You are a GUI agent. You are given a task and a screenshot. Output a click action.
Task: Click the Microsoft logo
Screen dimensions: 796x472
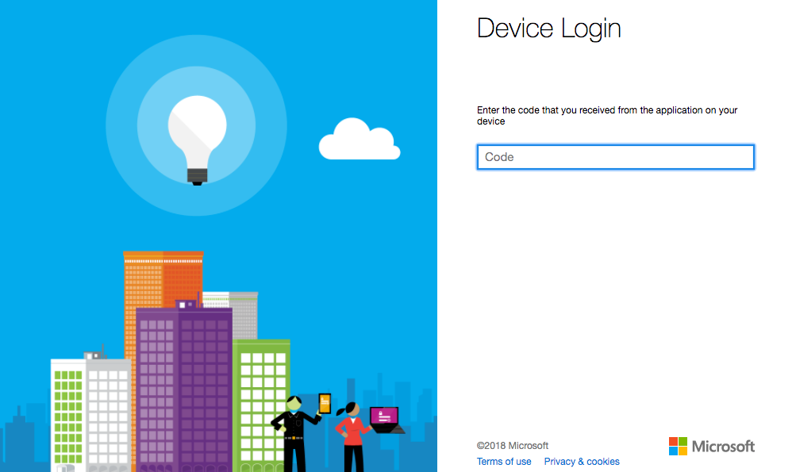(x=711, y=446)
